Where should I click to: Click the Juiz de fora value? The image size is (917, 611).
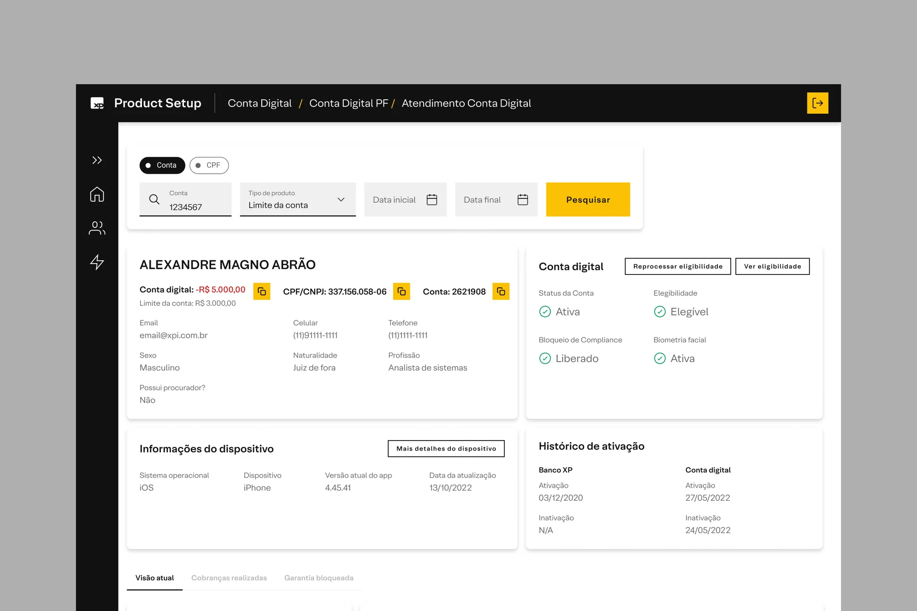click(x=314, y=368)
